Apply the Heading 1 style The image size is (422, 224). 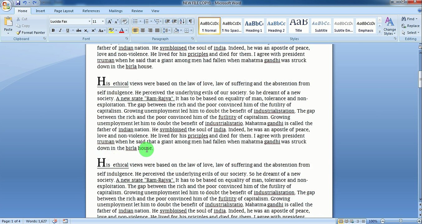[254, 26]
